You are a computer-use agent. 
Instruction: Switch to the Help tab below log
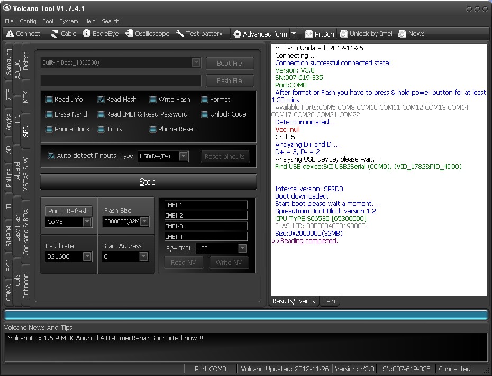click(x=329, y=301)
